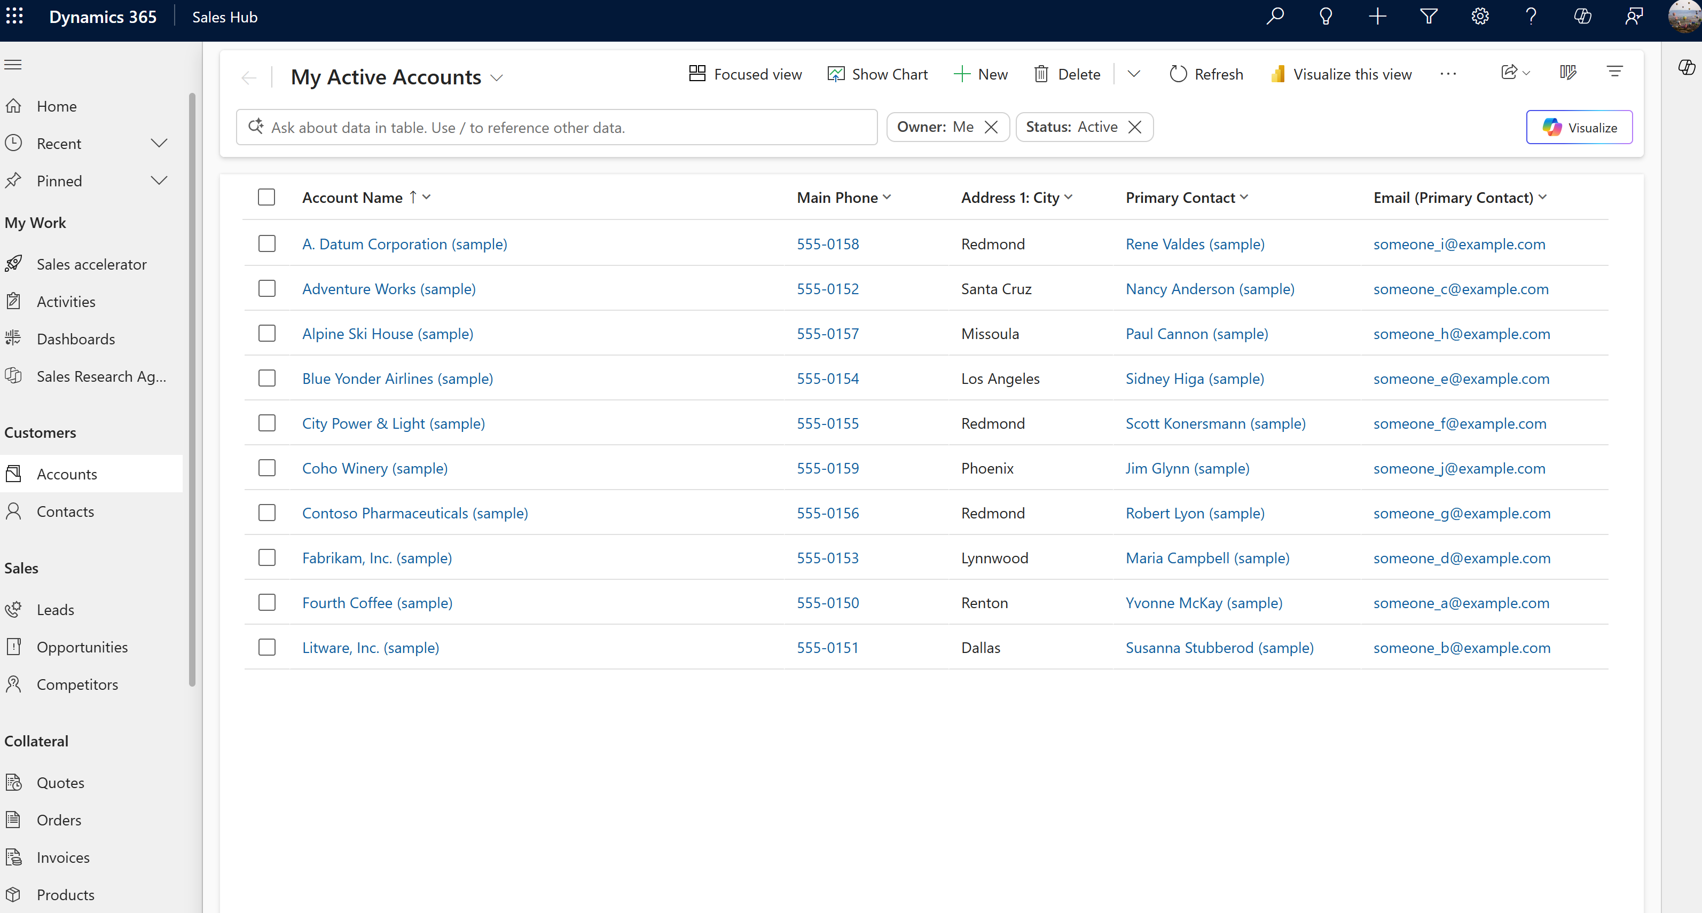The image size is (1702, 913).
Task: Remove the Status: Active filter chip
Action: click(x=1135, y=127)
